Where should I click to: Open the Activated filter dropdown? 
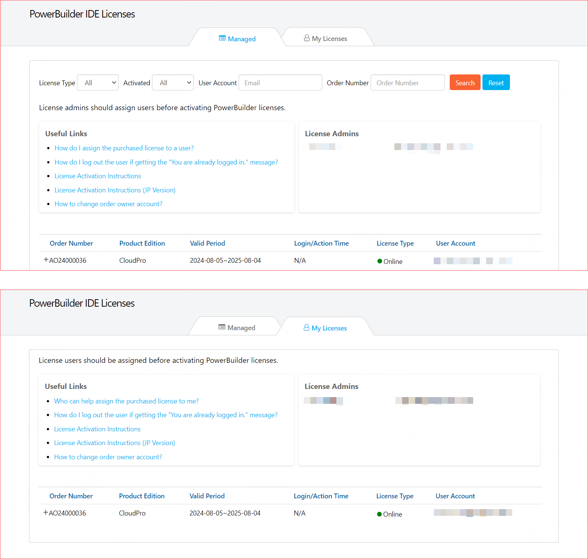click(173, 83)
